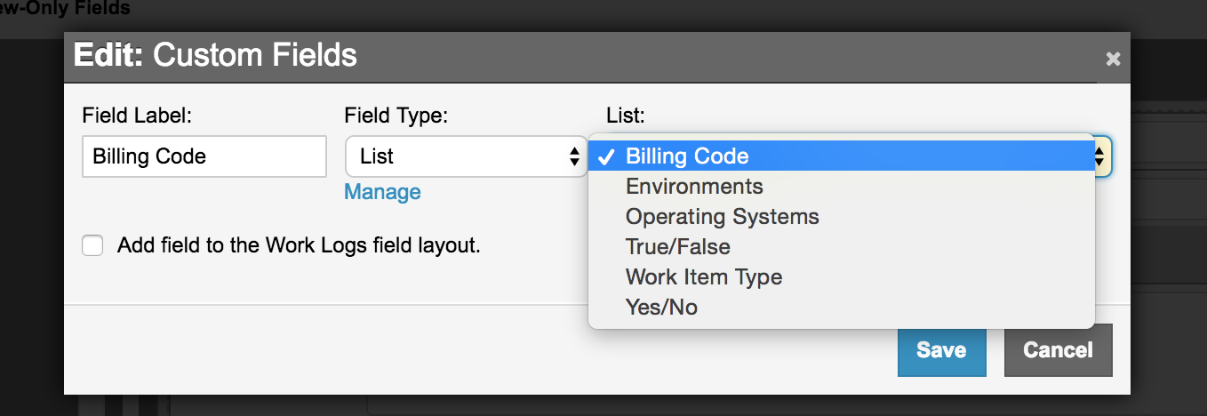Click the Field Type select arrows
Viewport: 1207px width, 416px height.
point(574,156)
